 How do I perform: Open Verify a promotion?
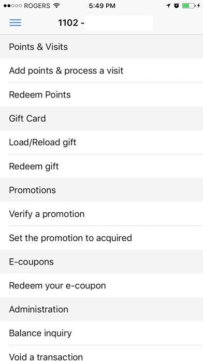click(x=102, y=214)
